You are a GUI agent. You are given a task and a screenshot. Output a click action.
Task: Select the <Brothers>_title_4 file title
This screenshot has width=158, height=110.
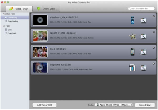pyautogui.click(x=64, y=17)
